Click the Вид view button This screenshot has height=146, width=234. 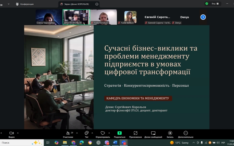tap(215, 4)
